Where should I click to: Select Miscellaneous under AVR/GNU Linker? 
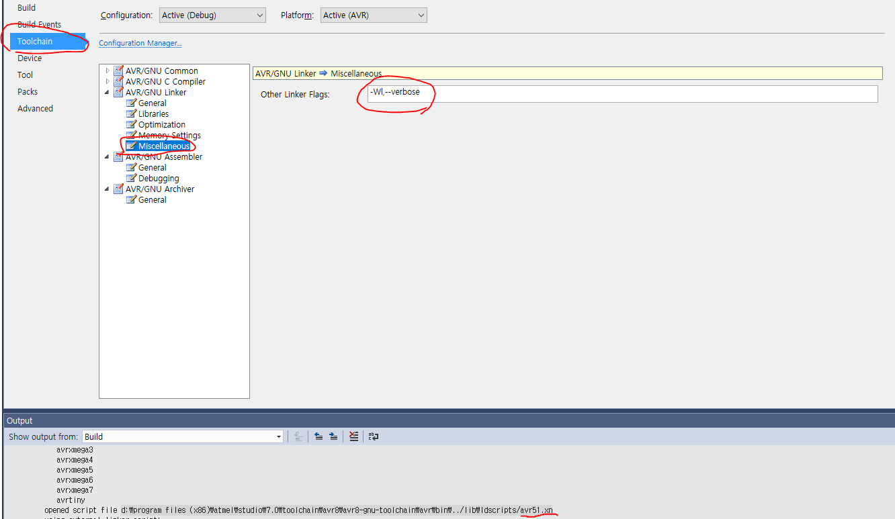[x=164, y=146]
